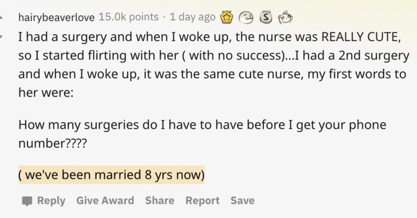
Task: Share this comment
Action: click(160, 201)
